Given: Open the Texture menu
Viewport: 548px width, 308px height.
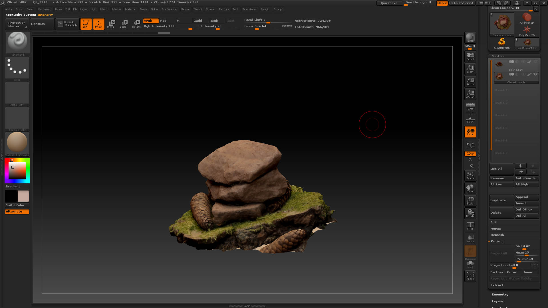Looking at the screenshot, I should pyautogui.click(x=224, y=9).
